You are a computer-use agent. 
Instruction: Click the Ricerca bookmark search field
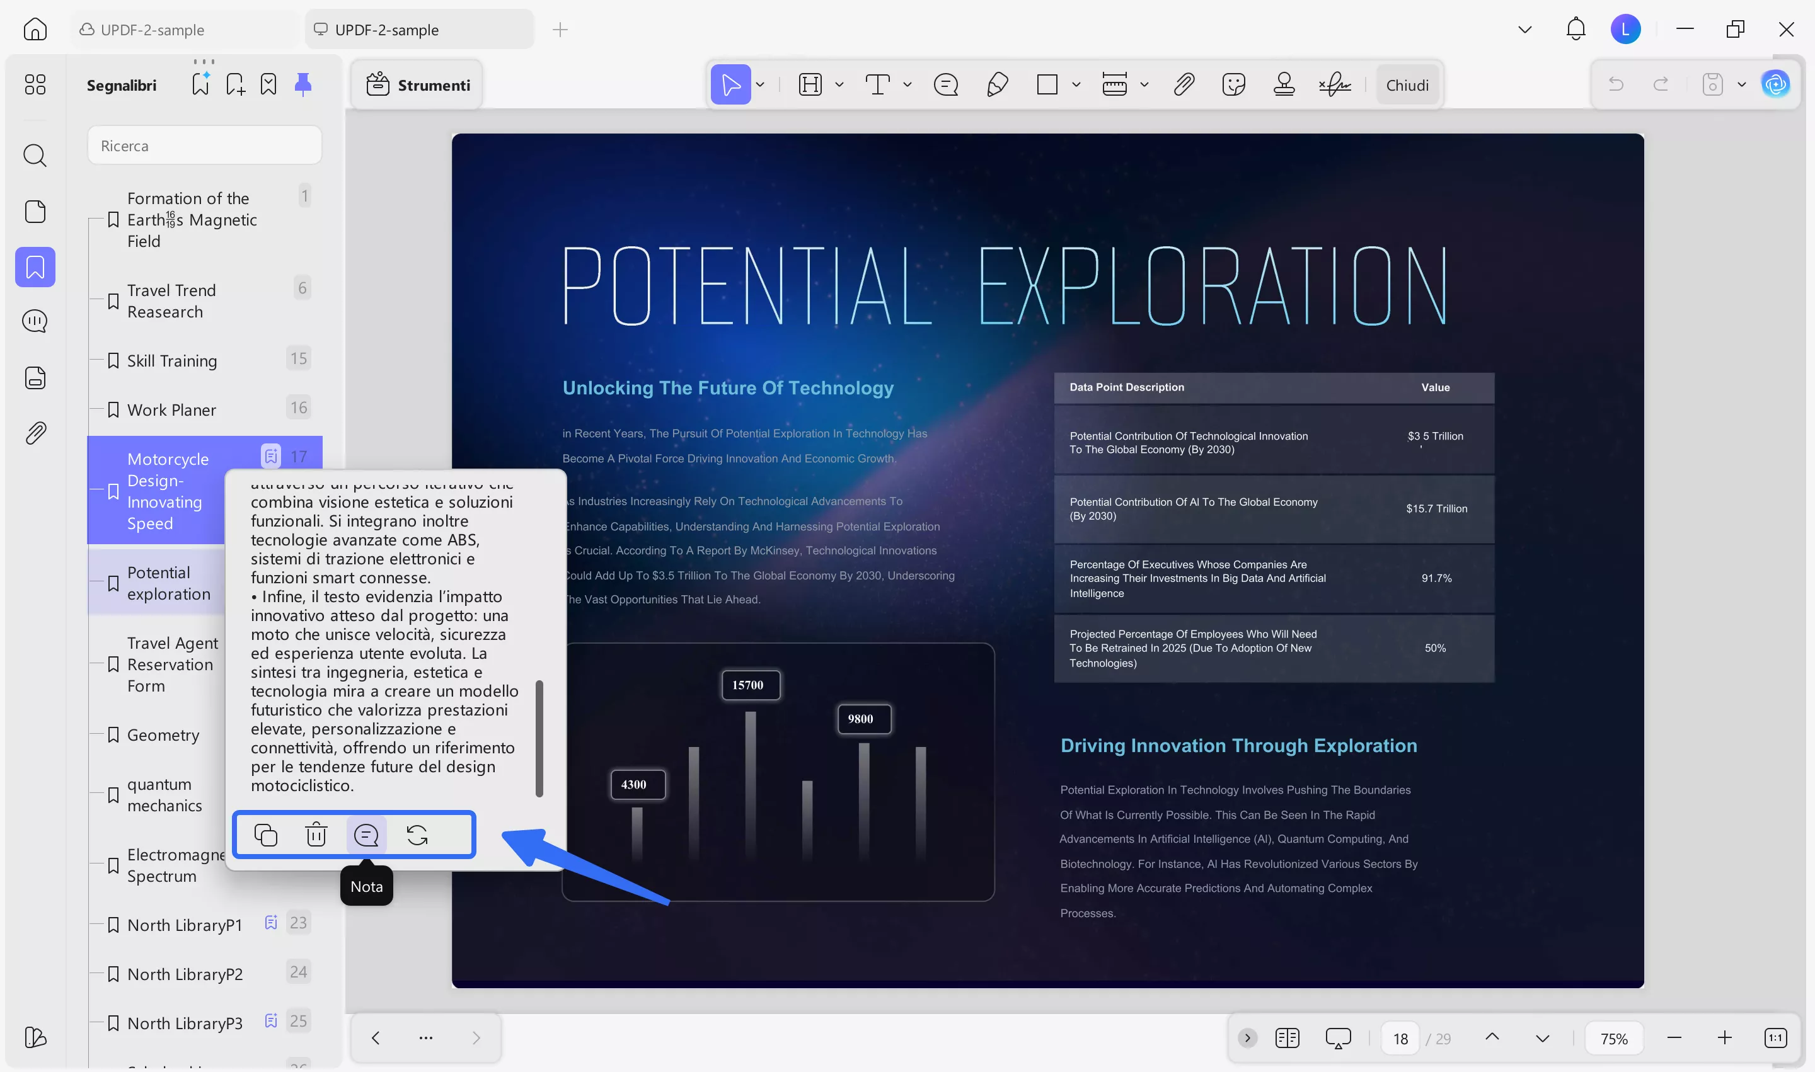[205, 145]
